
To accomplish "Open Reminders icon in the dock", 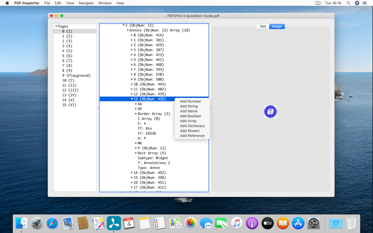I will coord(160,223).
